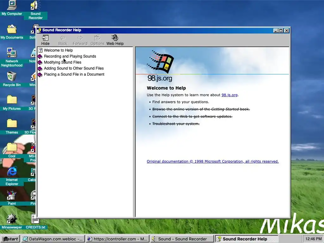This screenshot has height=243, width=324.
Task: Follow the 98.js.org hyperlink
Action: pyautogui.click(x=229, y=95)
